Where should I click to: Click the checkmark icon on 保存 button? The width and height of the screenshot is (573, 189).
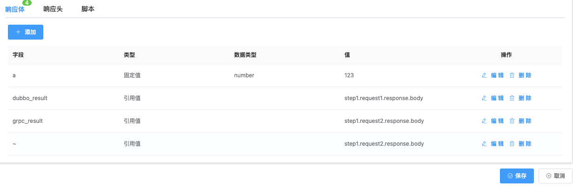510,176
